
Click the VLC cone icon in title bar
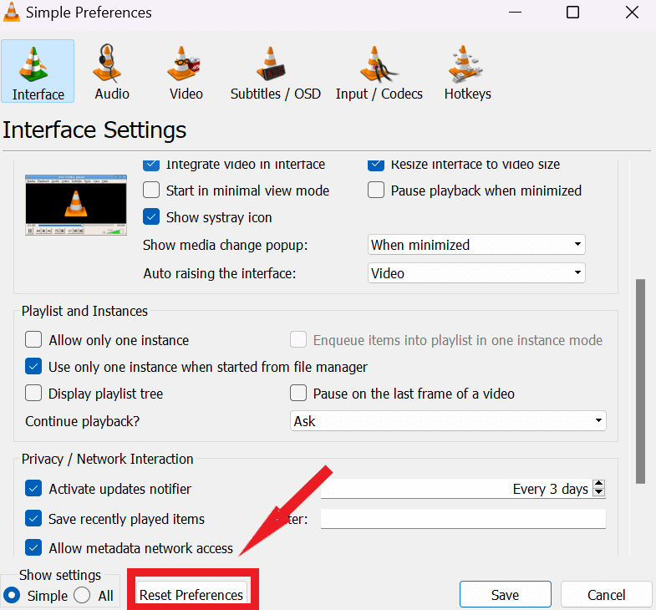(x=13, y=13)
